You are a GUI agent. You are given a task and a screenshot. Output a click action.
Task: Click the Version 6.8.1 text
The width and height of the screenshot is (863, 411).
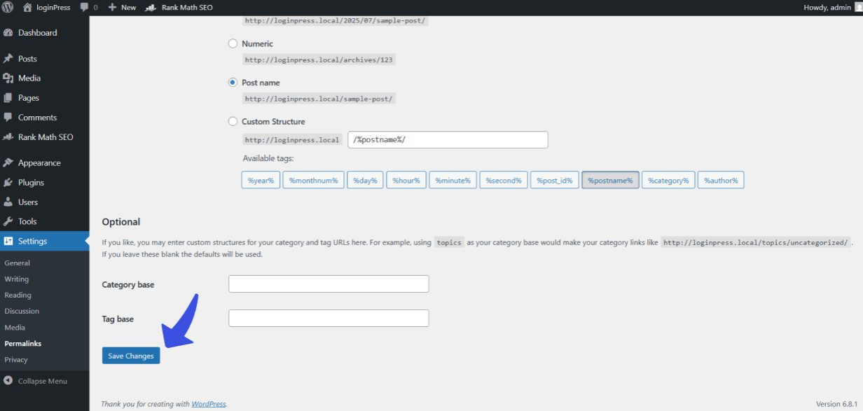tap(836, 404)
